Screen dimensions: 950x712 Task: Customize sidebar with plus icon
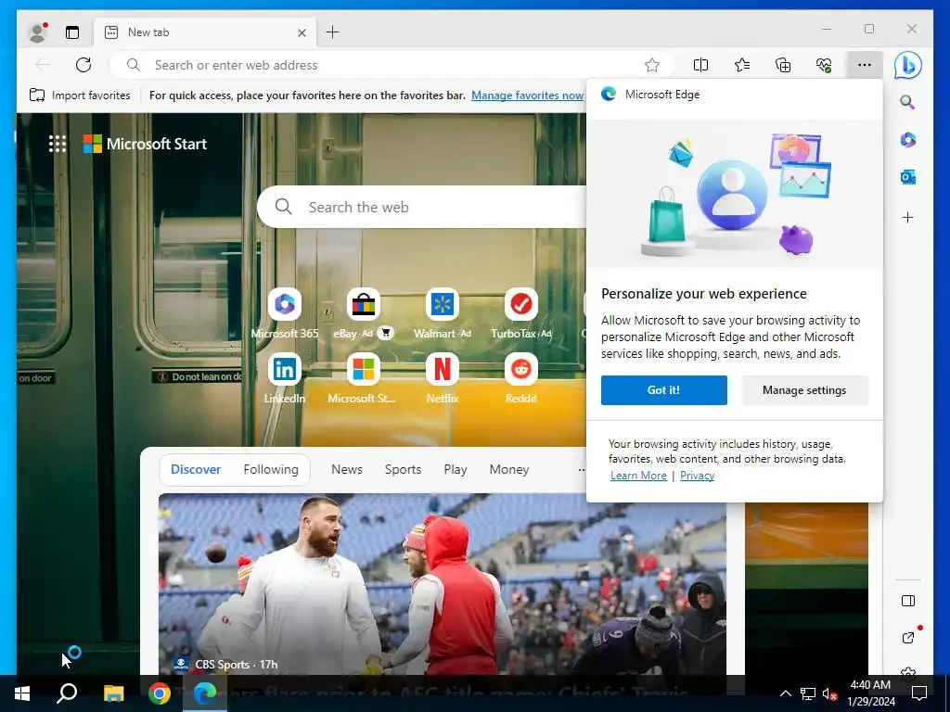click(907, 217)
